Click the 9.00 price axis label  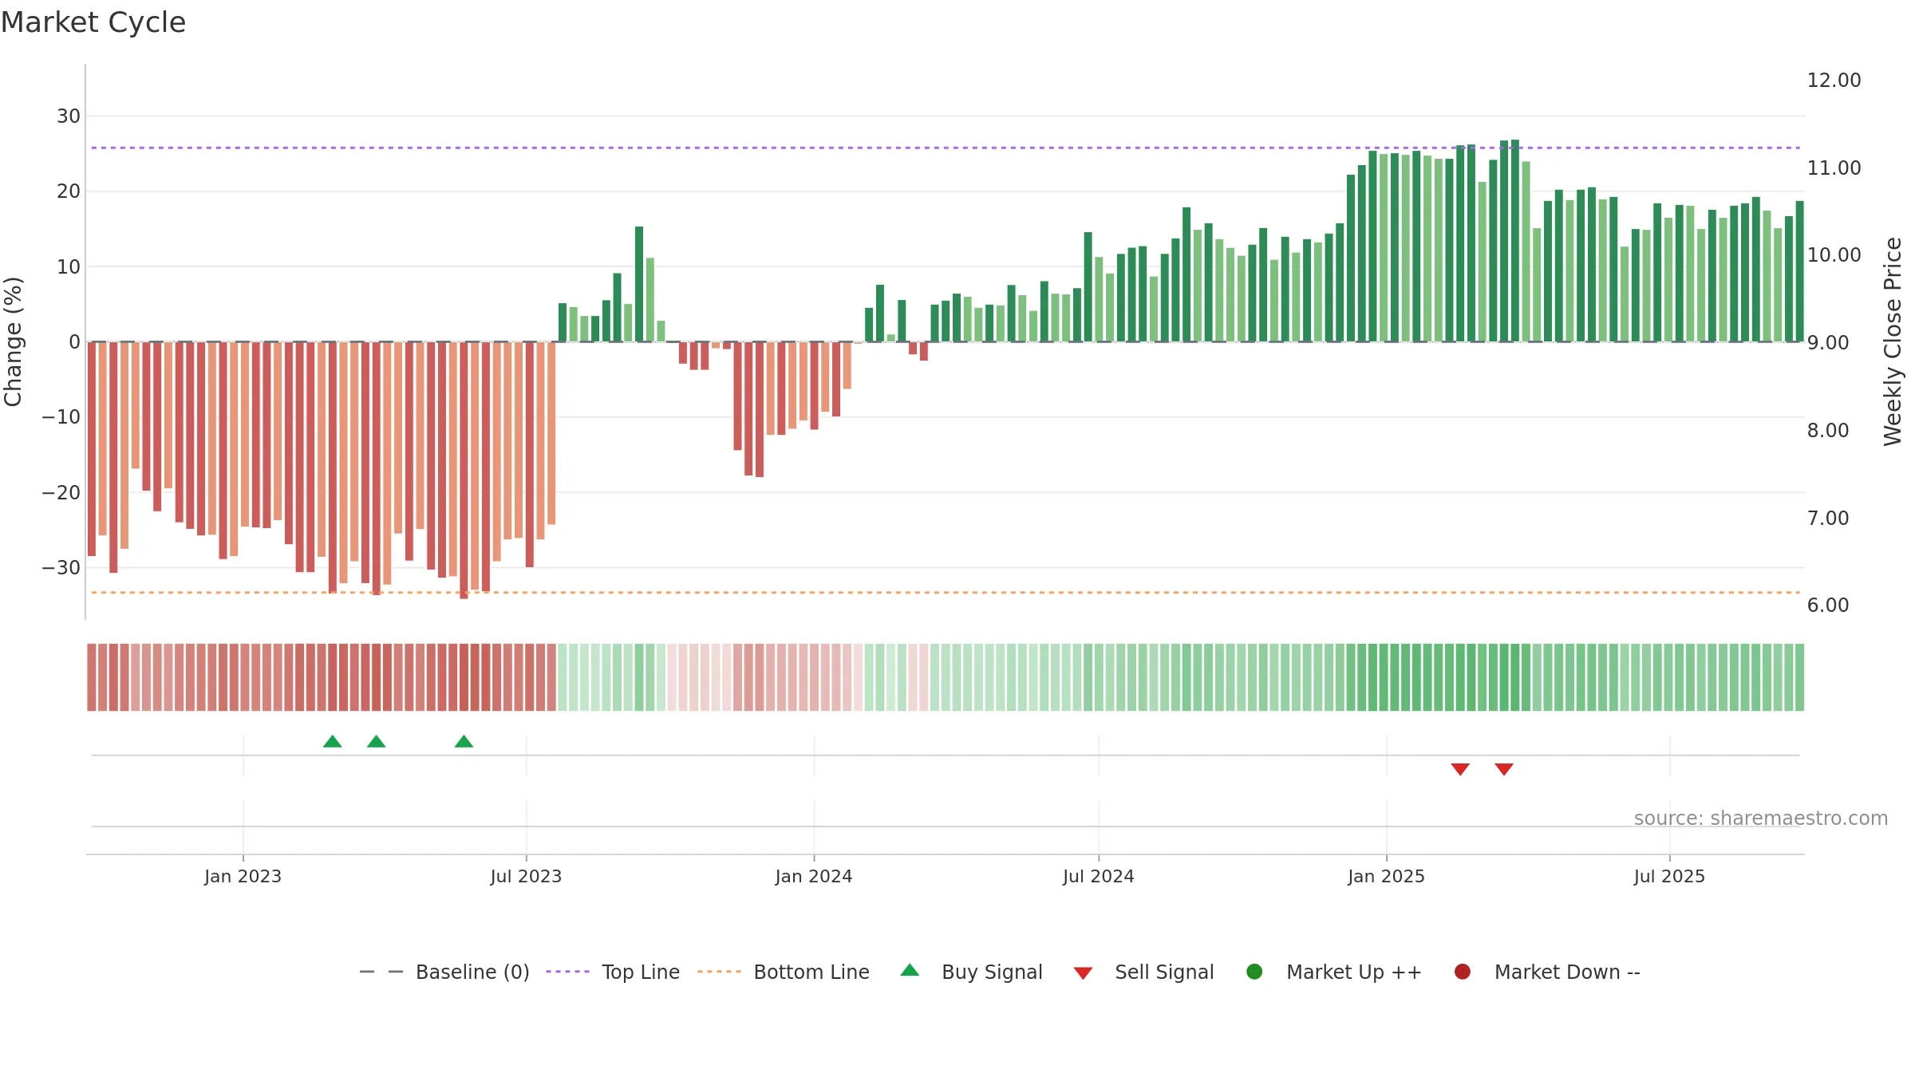click(x=1828, y=343)
